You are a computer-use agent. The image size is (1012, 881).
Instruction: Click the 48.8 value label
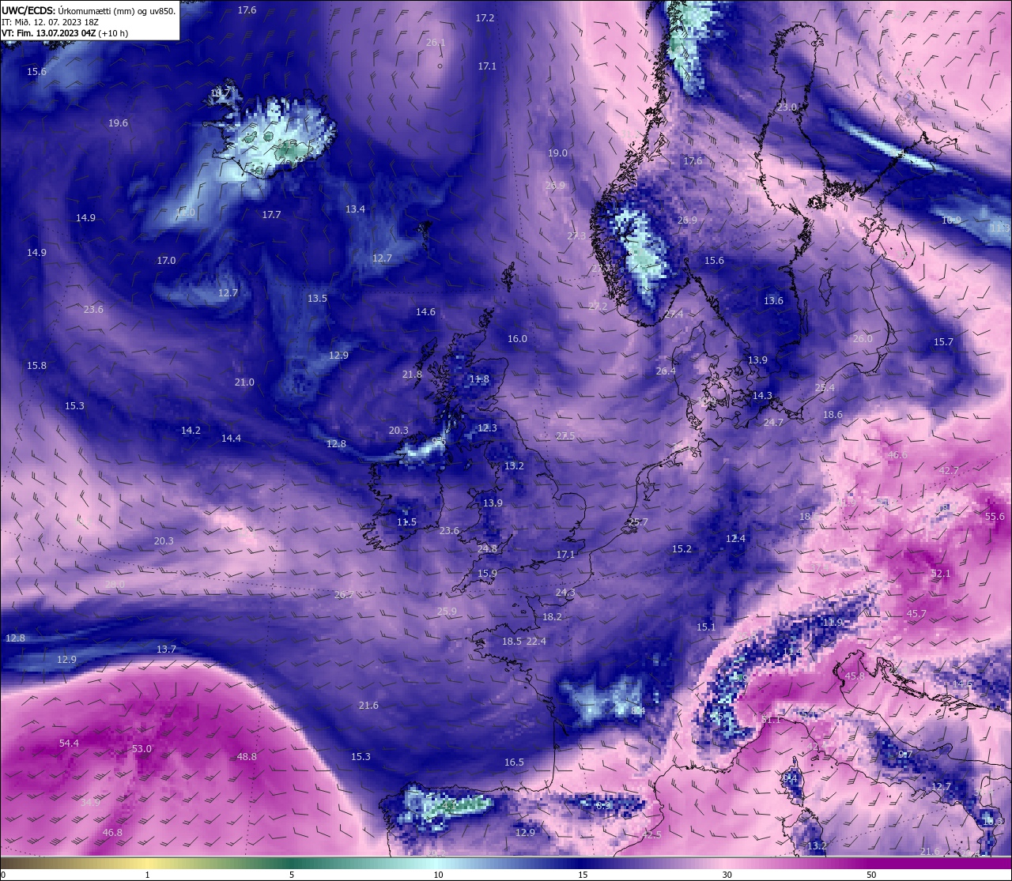pos(247,757)
